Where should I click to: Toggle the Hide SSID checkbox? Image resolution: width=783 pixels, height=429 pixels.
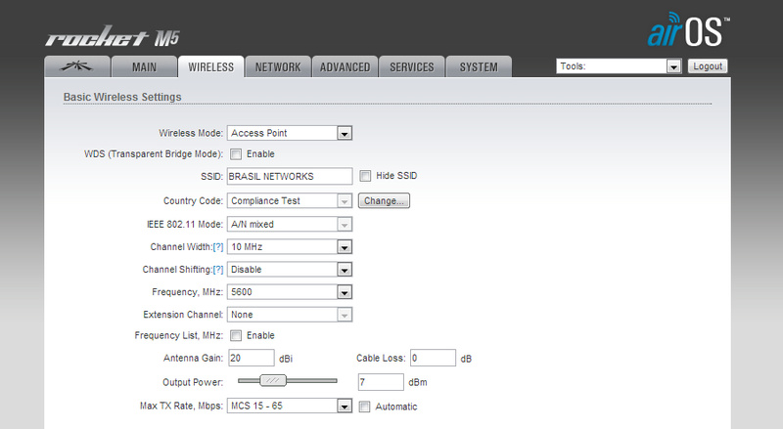point(365,176)
